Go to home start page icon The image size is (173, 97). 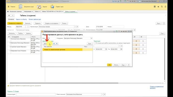(x=8, y=11)
